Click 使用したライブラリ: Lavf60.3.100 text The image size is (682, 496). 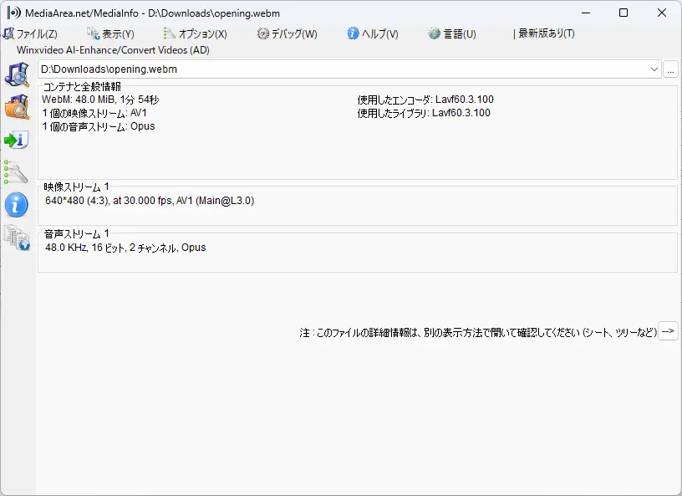424,113
